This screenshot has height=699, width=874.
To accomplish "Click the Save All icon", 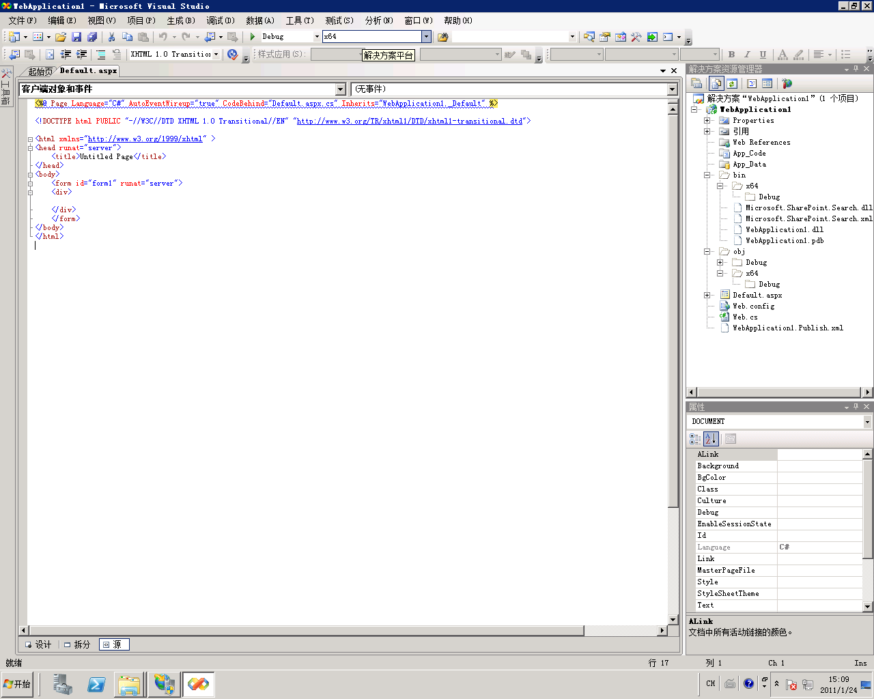I will (x=92, y=37).
